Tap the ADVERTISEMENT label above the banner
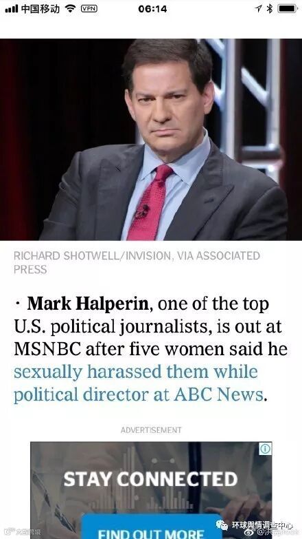Image resolution: width=302 pixels, height=539 pixels. 151,430
